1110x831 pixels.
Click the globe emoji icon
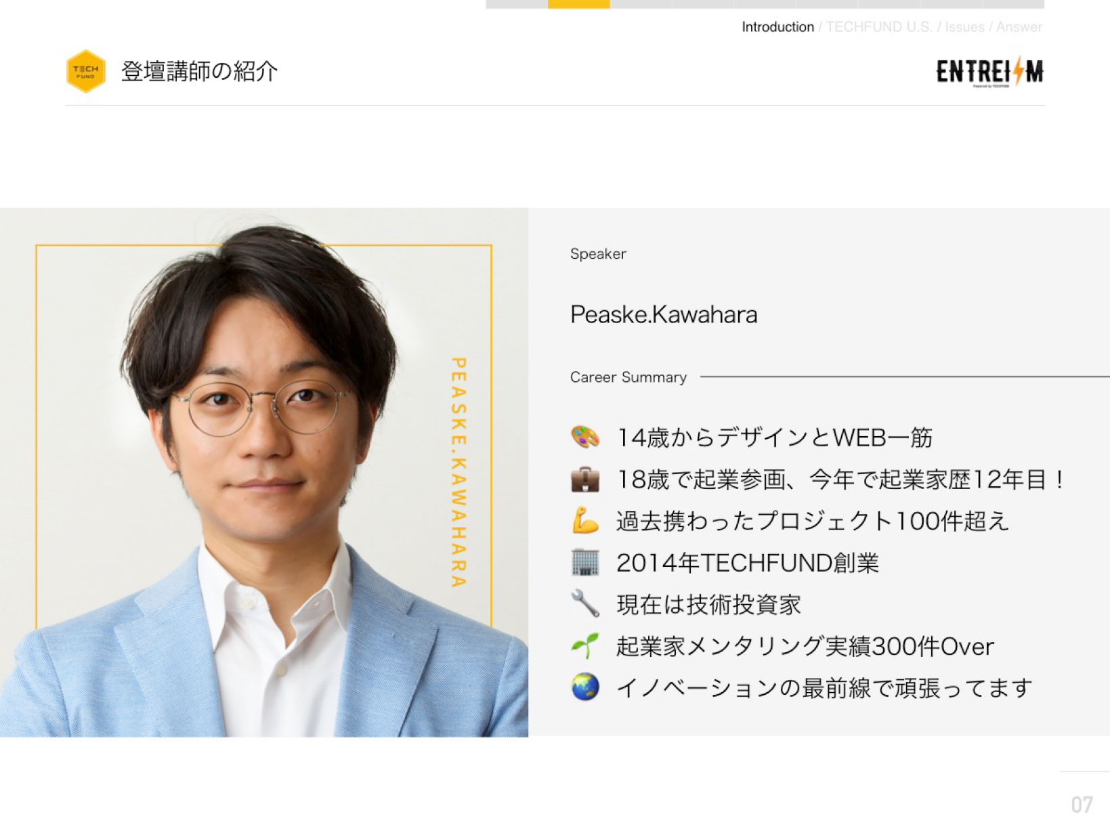coord(585,687)
